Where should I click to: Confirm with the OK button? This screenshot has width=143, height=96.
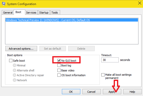(71, 92)
